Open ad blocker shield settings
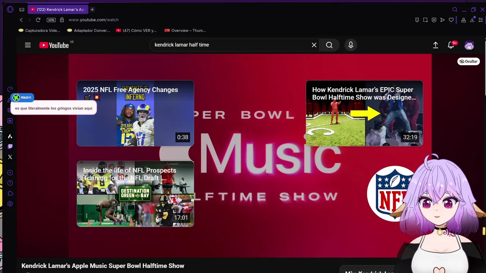Viewport: 486px width, 273px height. click(x=434, y=20)
